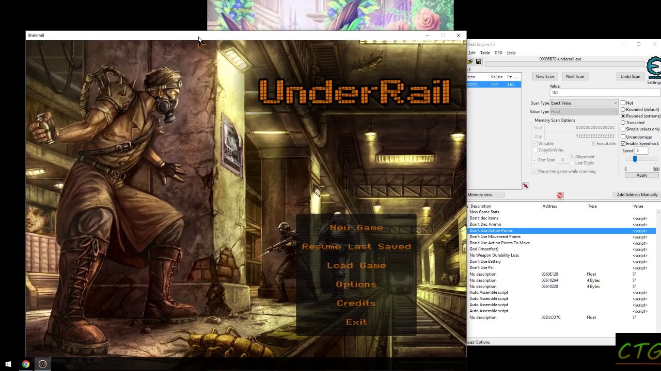This screenshot has width=661, height=371.
Task: Open Credits in Underrail menu
Action: (356, 303)
